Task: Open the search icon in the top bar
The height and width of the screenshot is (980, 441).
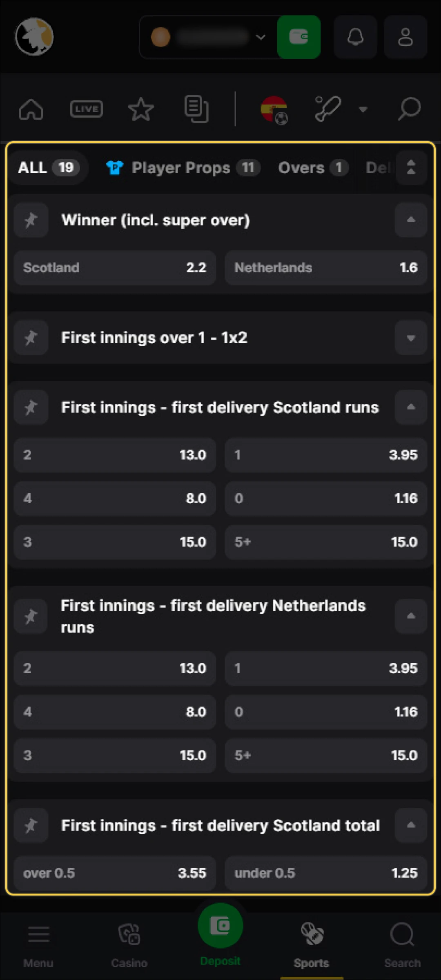Action: (408, 109)
